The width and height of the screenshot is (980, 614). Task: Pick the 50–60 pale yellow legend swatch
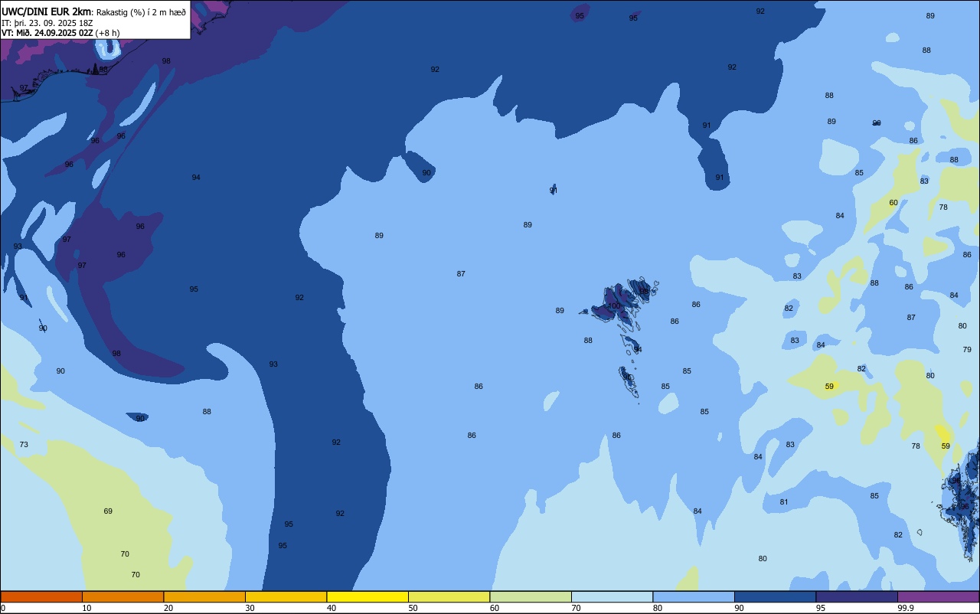pos(449,596)
